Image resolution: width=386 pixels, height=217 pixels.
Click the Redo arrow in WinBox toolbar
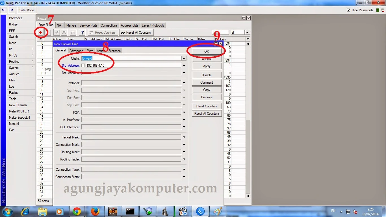click(x=11, y=10)
